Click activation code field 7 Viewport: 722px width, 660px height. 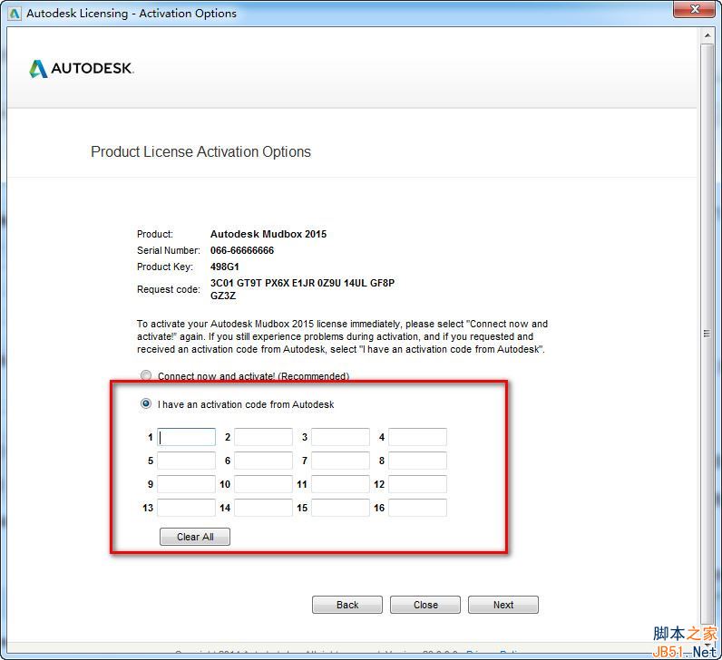[x=340, y=461]
